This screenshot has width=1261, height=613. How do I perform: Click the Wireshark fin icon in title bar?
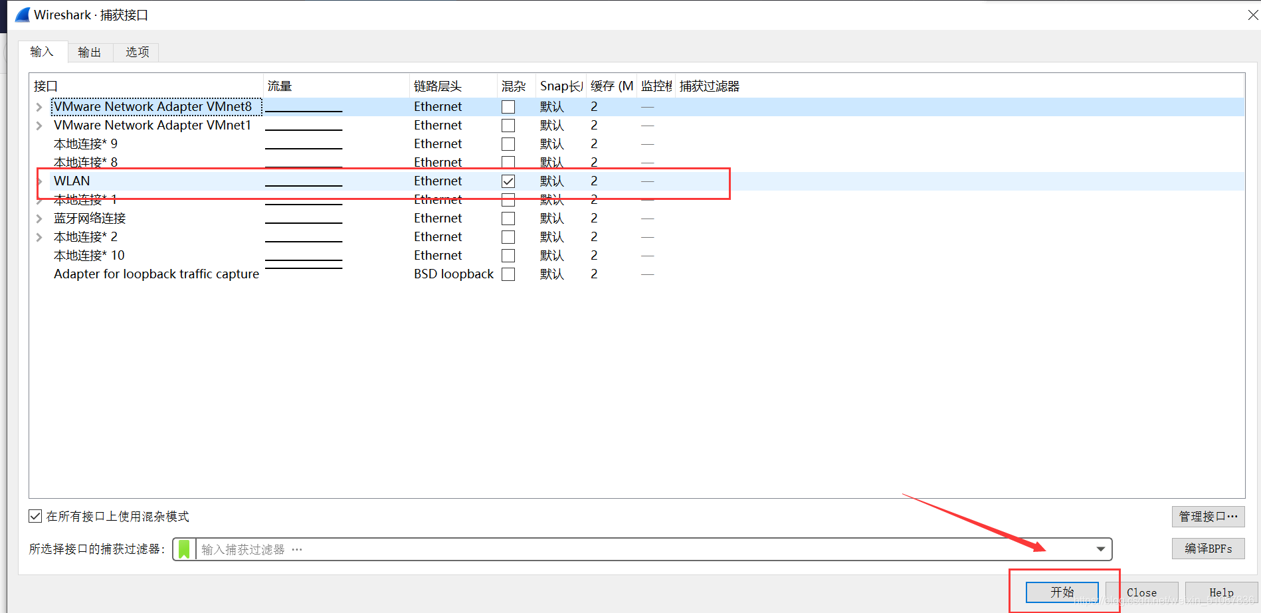23,15
